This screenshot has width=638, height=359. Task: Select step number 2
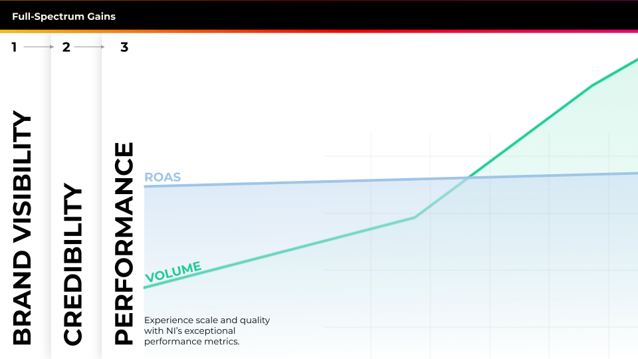coord(66,47)
